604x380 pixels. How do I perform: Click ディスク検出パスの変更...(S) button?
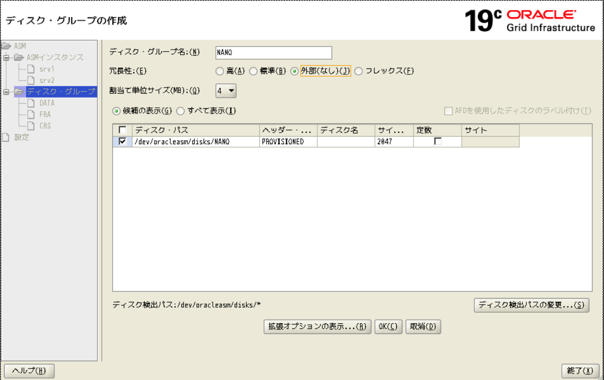pyautogui.click(x=532, y=305)
